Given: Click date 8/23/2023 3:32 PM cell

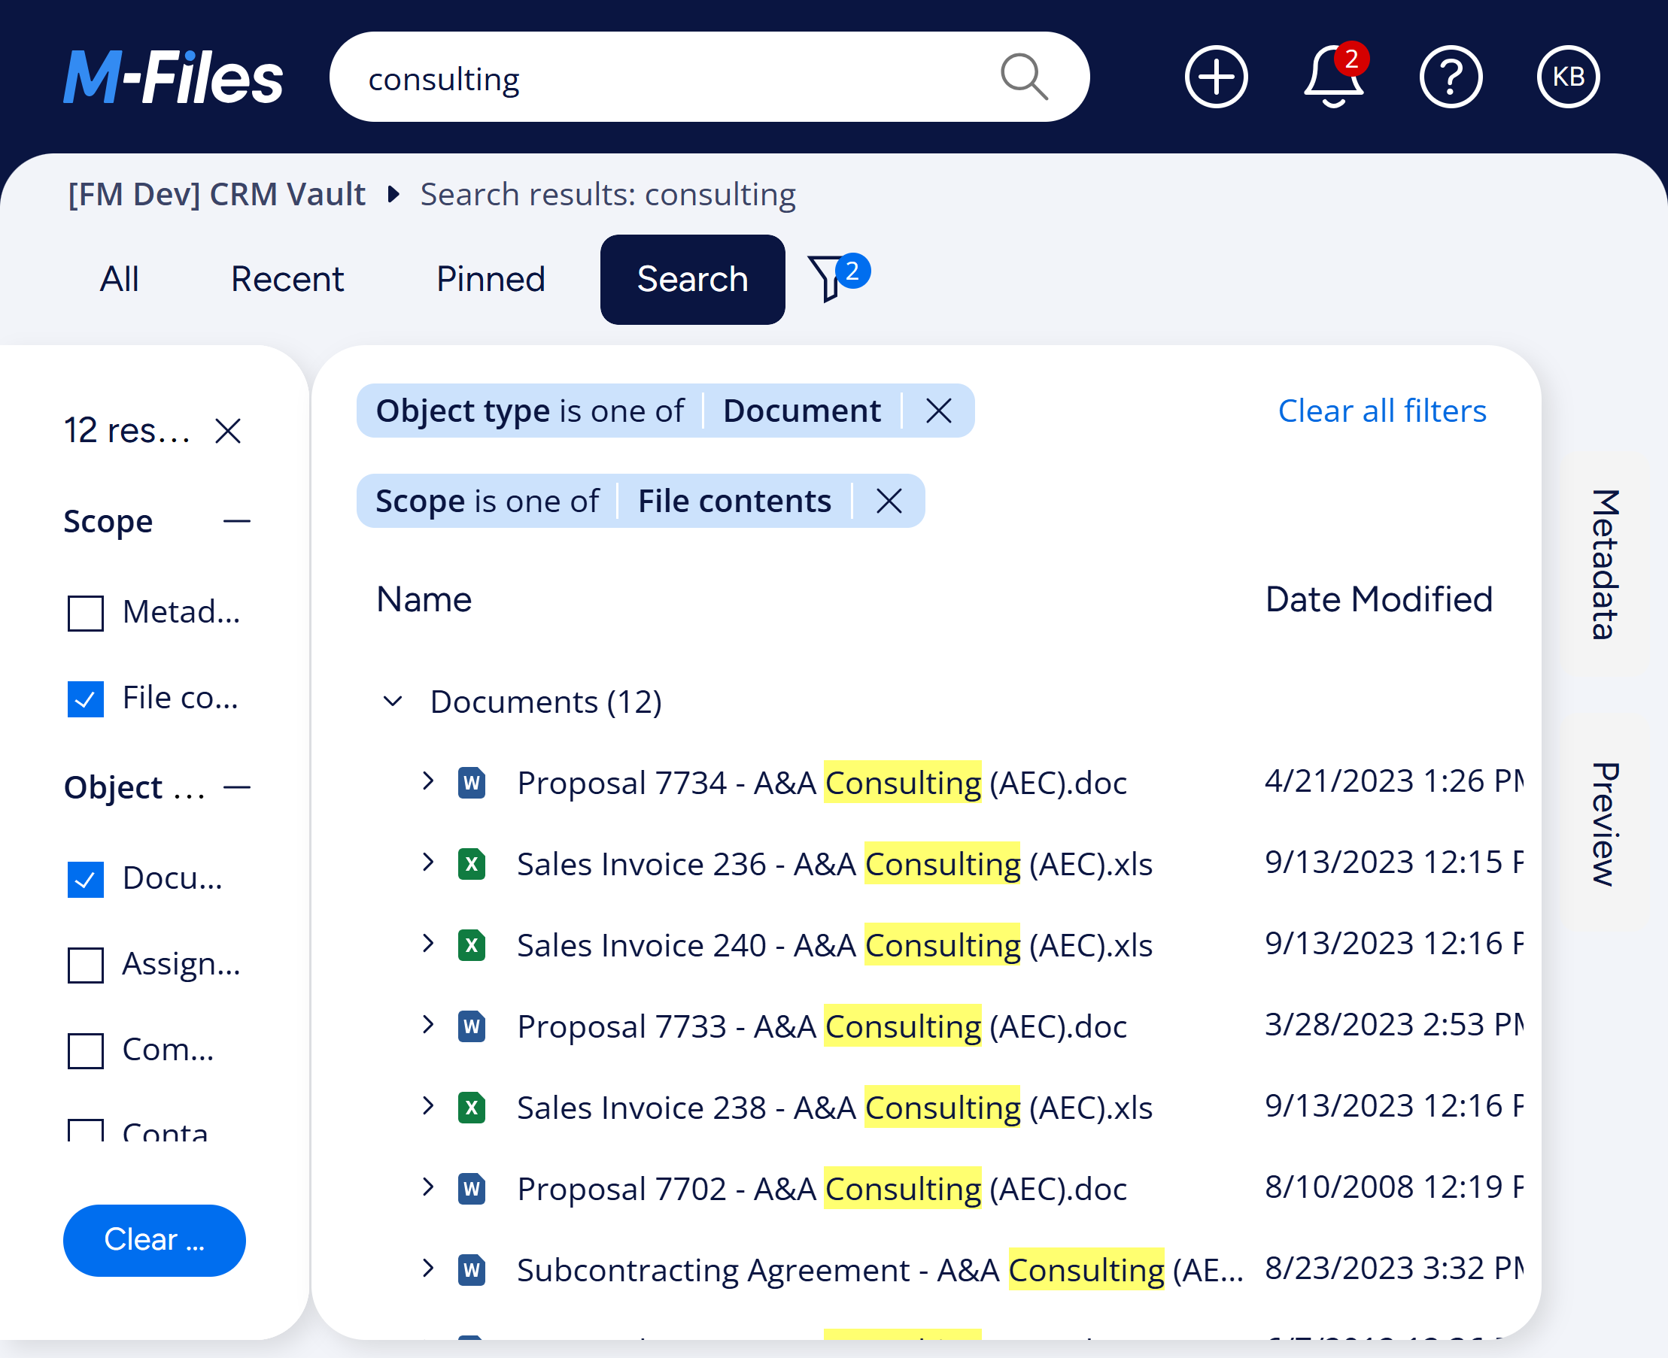Looking at the screenshot, I should click(x=1394, y=1269).
